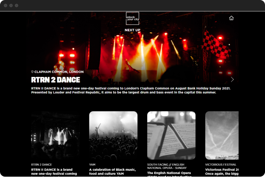Click the hero festival description paragraph
Image resolution: width=265 pixels, height=177 pixels.
[x=131, y=90]
